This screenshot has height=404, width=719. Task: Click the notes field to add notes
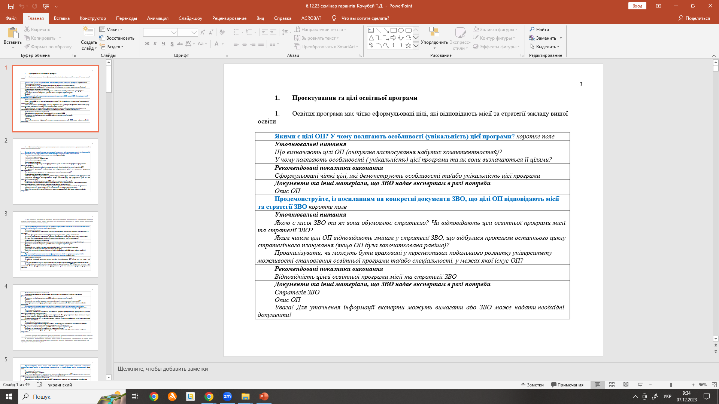click(x=416, y=369)
